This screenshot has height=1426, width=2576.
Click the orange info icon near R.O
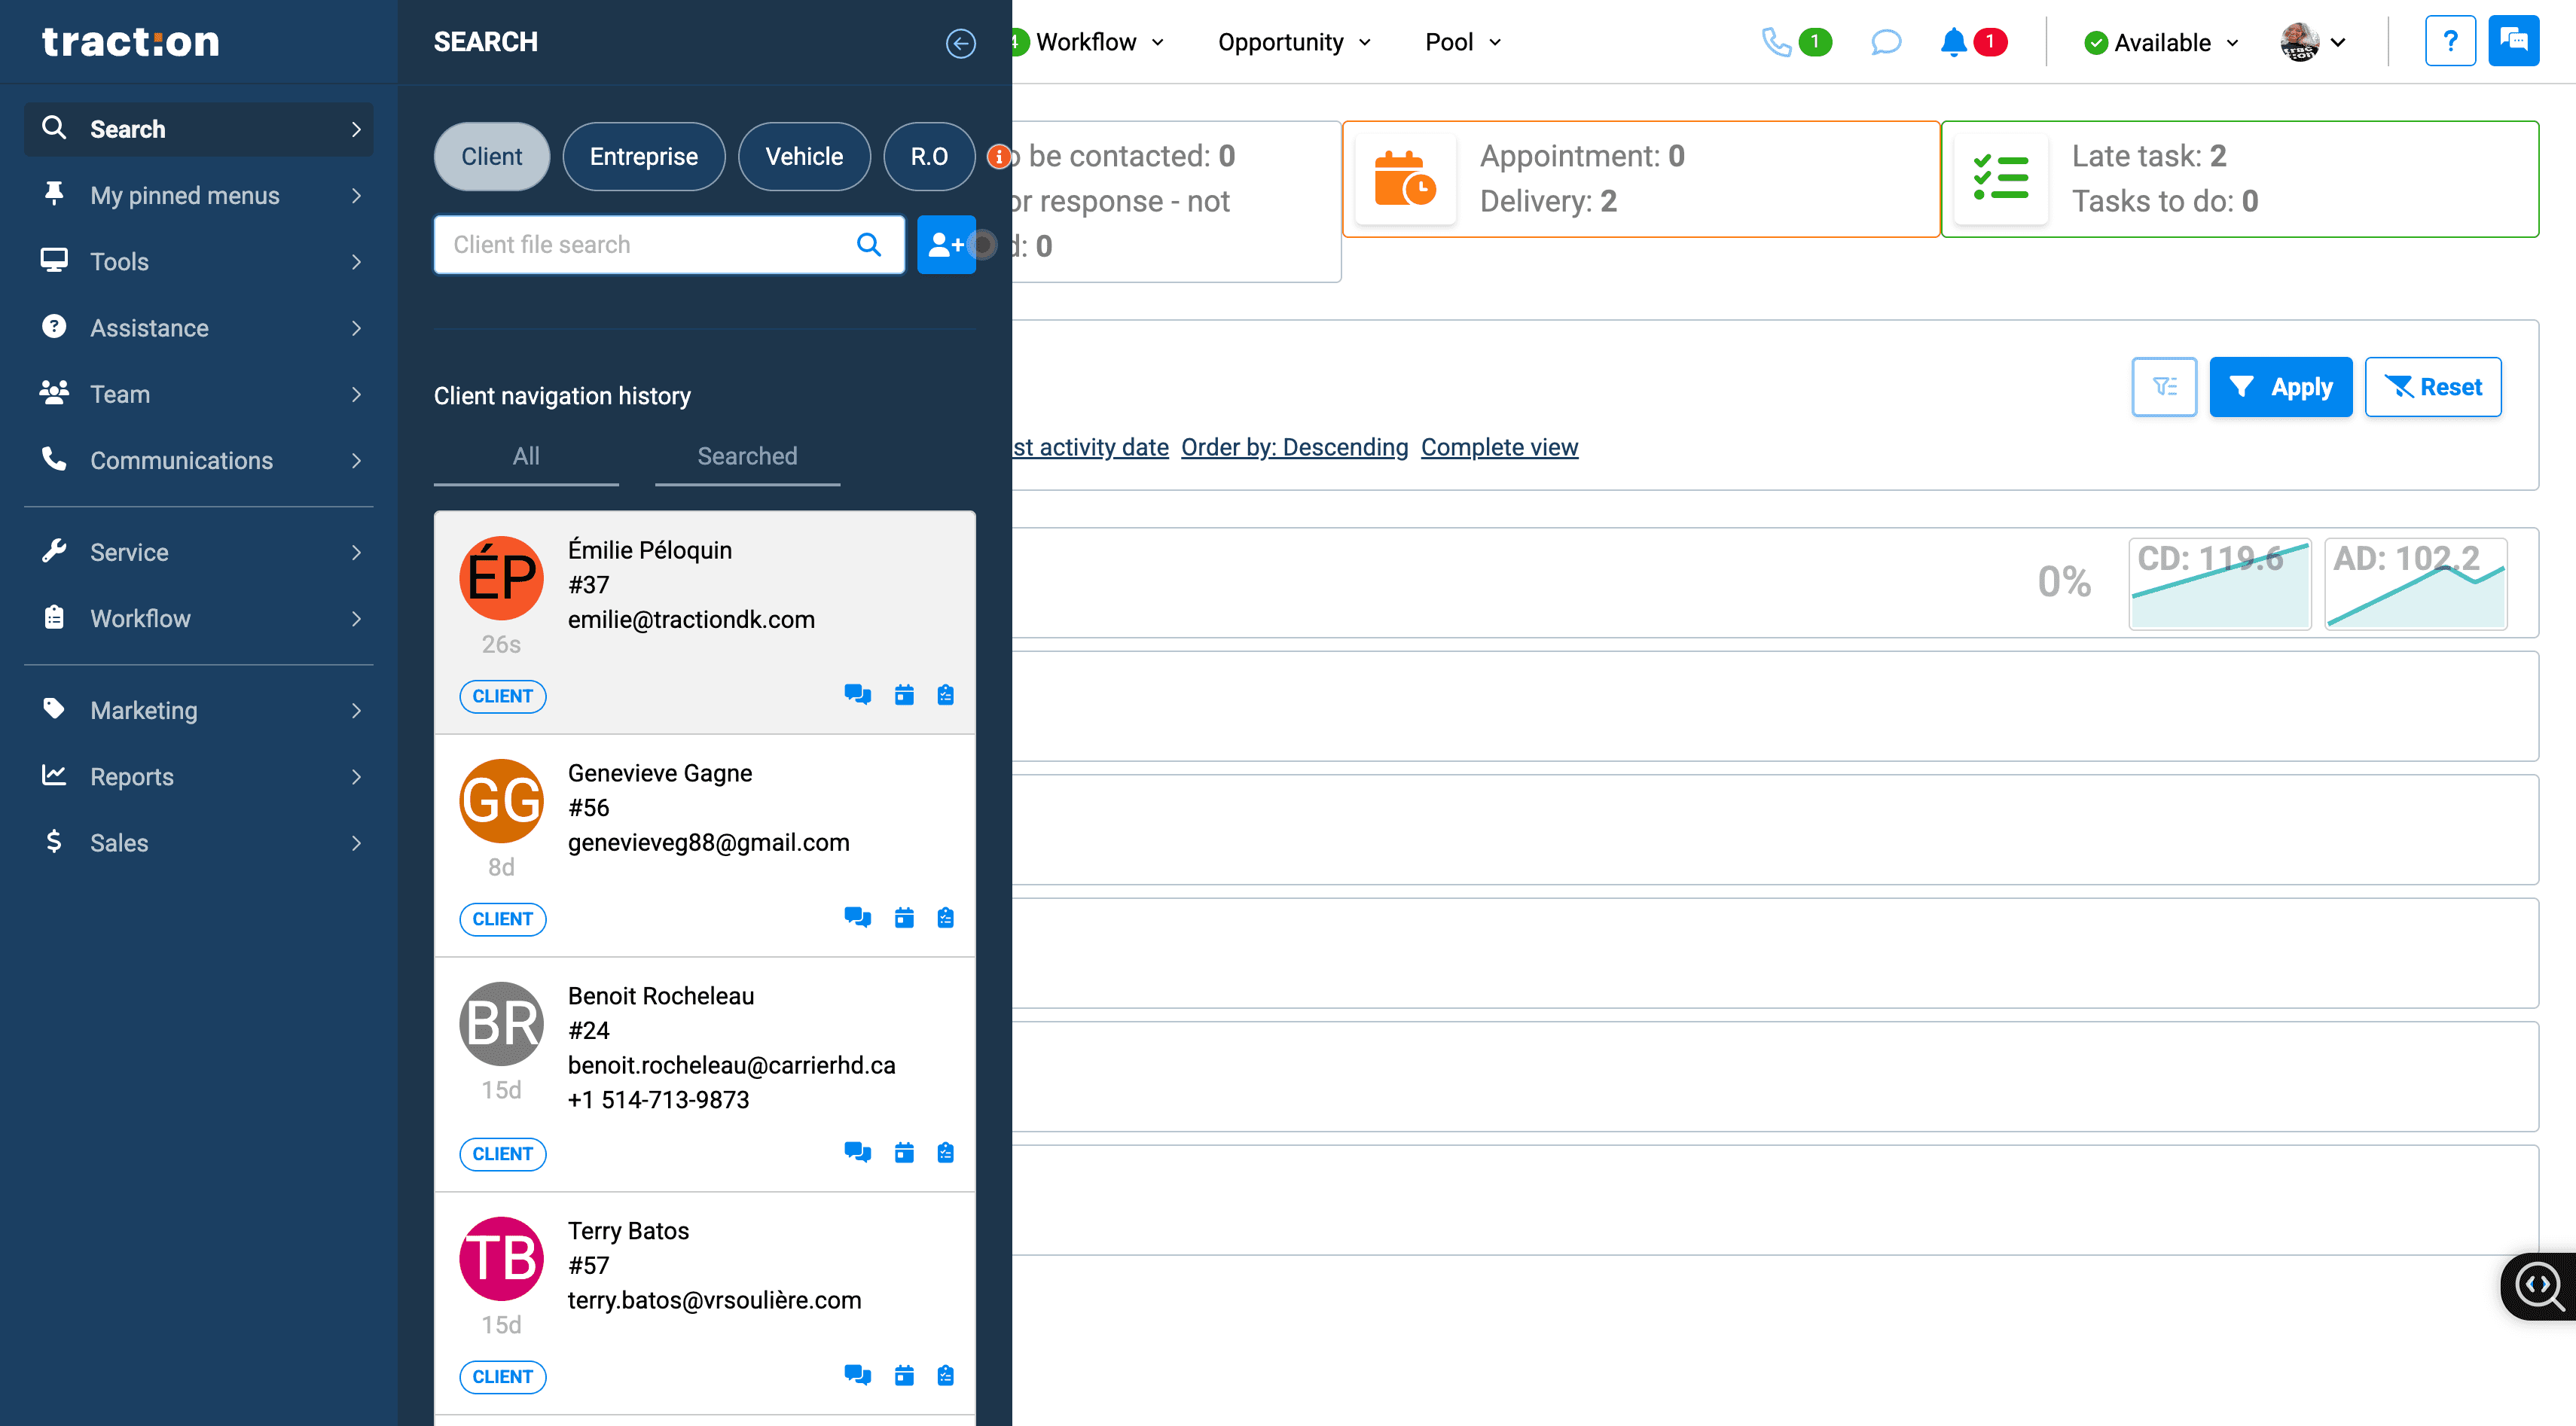point(997,157)
